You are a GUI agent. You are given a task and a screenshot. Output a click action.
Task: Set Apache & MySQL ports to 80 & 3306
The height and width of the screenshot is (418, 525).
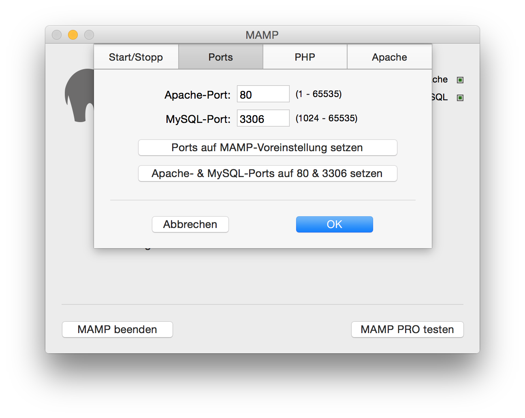point(267,173)
